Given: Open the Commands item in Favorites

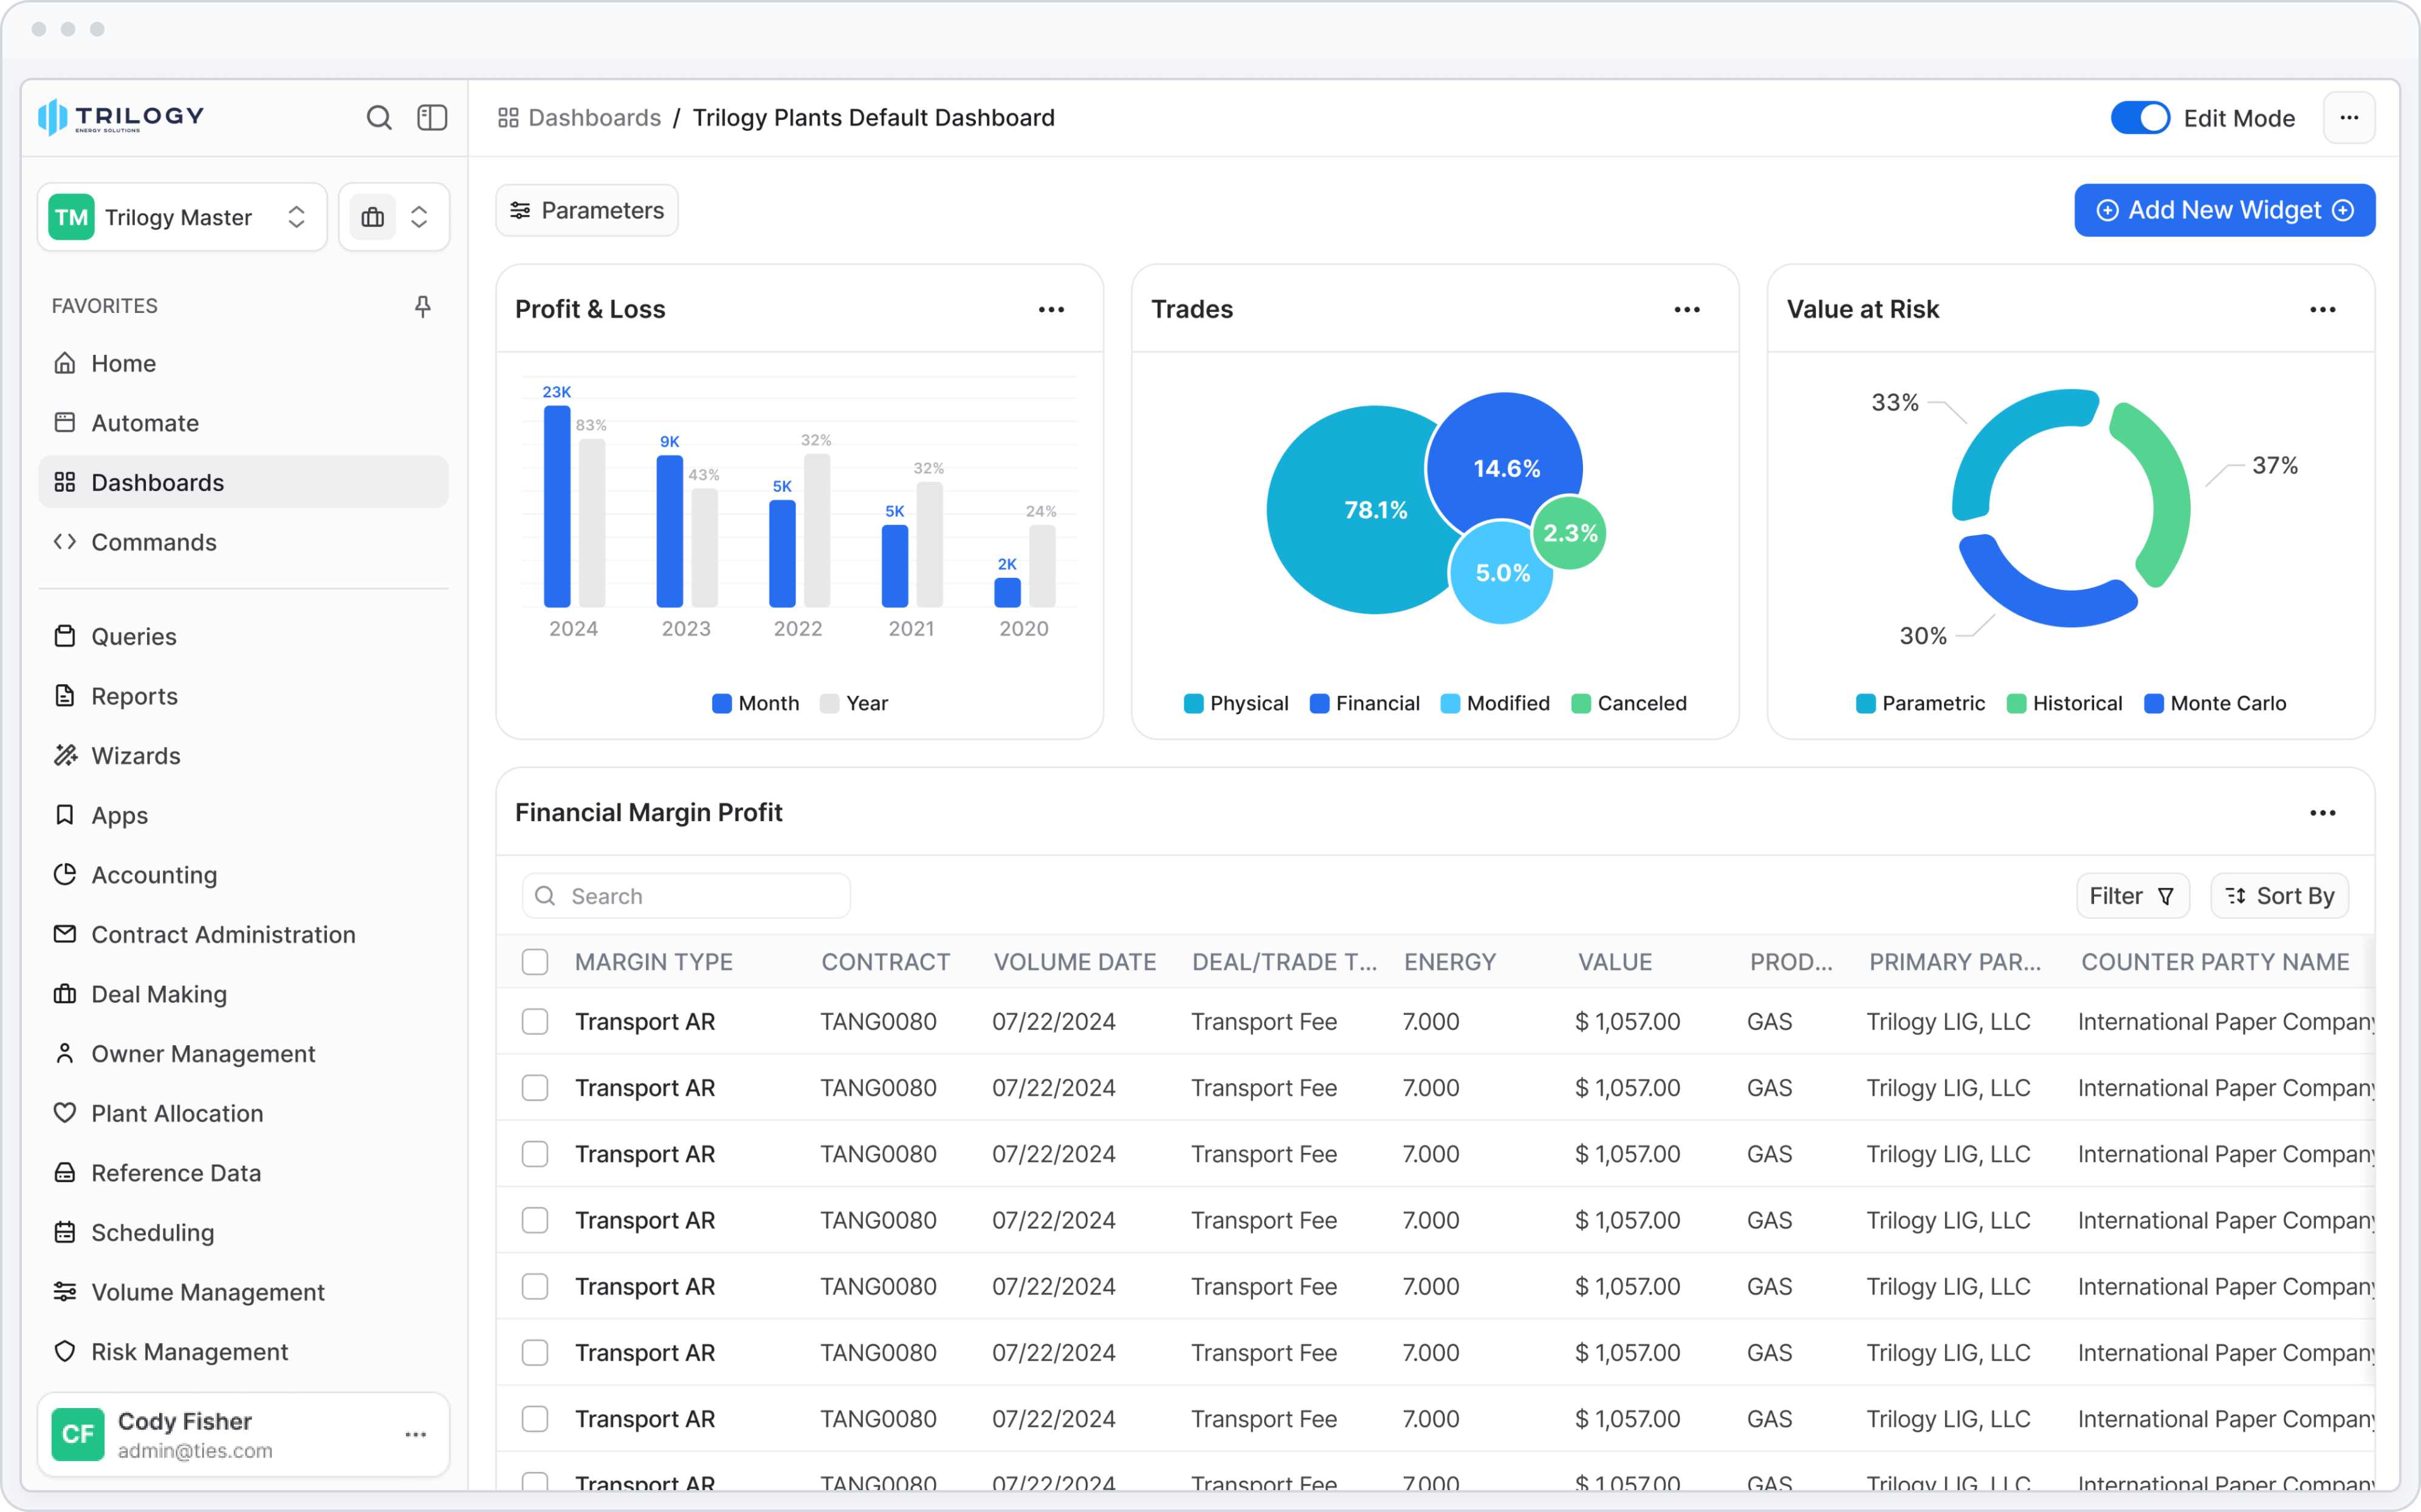Looking at the screenshot, I should click(x=154, y=542).
